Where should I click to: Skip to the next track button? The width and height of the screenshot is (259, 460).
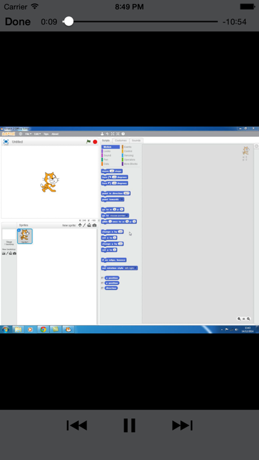(182, 426)
